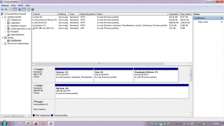The width and height of the screenshot is (224, 126).
Task: Select the W7-X86-Jan-2013 (G:) volume row
Action: coord(112,28)
